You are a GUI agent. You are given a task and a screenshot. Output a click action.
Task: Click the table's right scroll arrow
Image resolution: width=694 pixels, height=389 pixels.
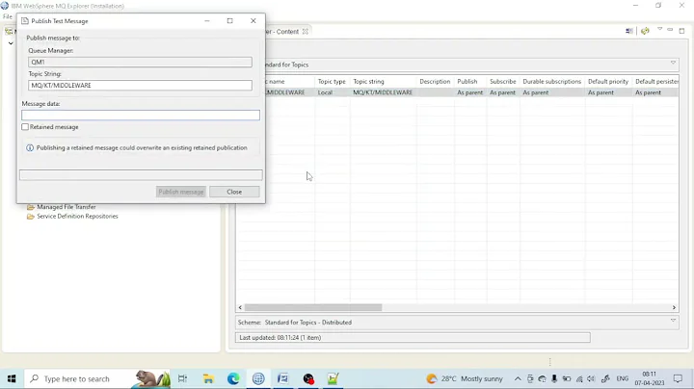pos(674,307)
